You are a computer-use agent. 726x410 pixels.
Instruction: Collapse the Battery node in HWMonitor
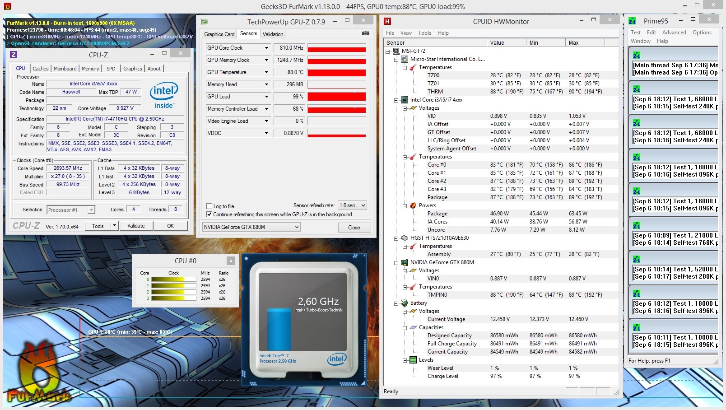(x=396, y=303)
